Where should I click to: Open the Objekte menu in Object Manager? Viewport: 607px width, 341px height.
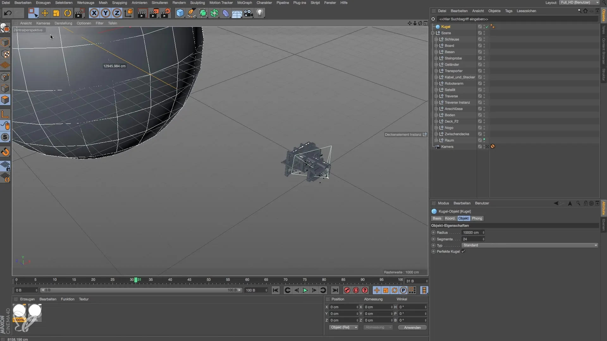tap(494, 11)
